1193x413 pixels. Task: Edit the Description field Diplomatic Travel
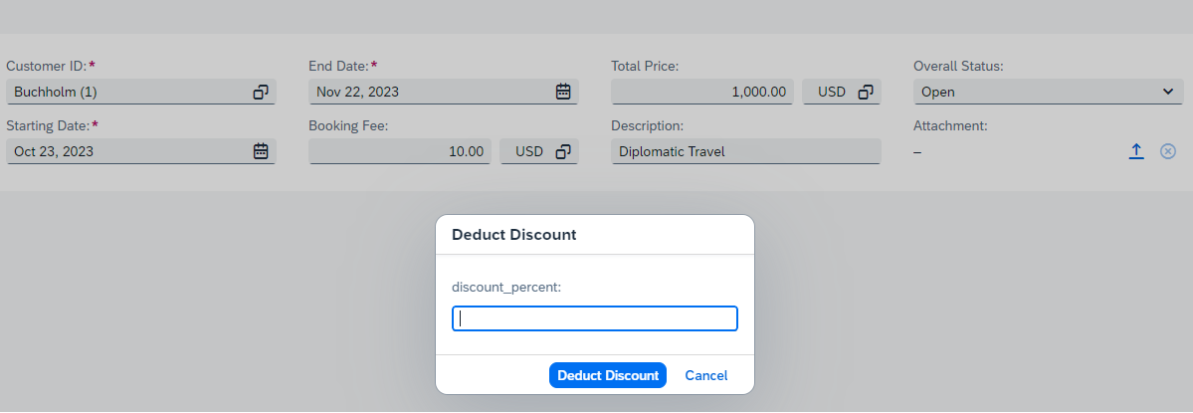(746, 151)
